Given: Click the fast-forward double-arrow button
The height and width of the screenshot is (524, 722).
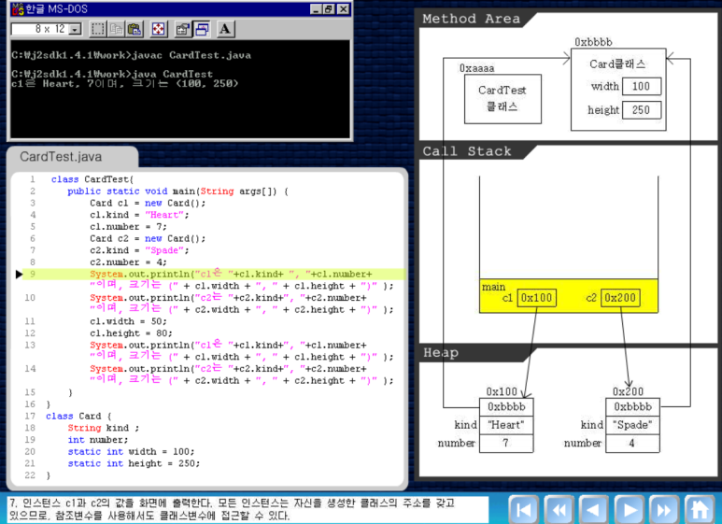Looking at the screenshot, I should tap(664, 509).
